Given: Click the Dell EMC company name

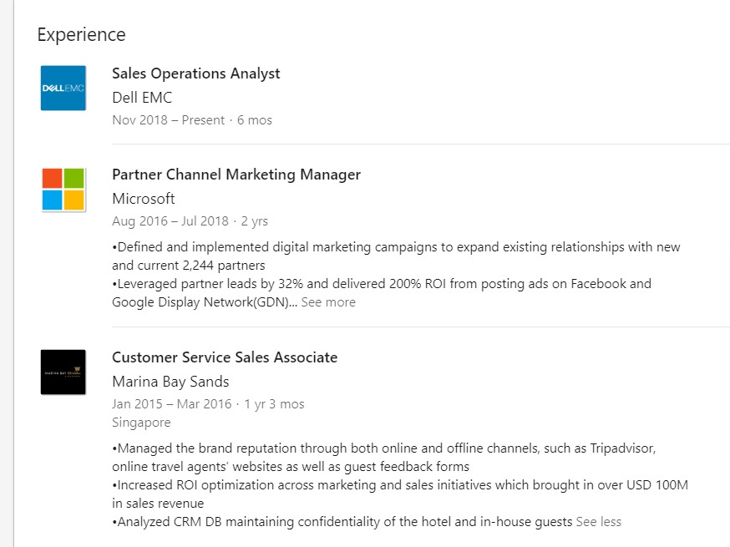Looking at the screenshot, I should pos(142,98).
